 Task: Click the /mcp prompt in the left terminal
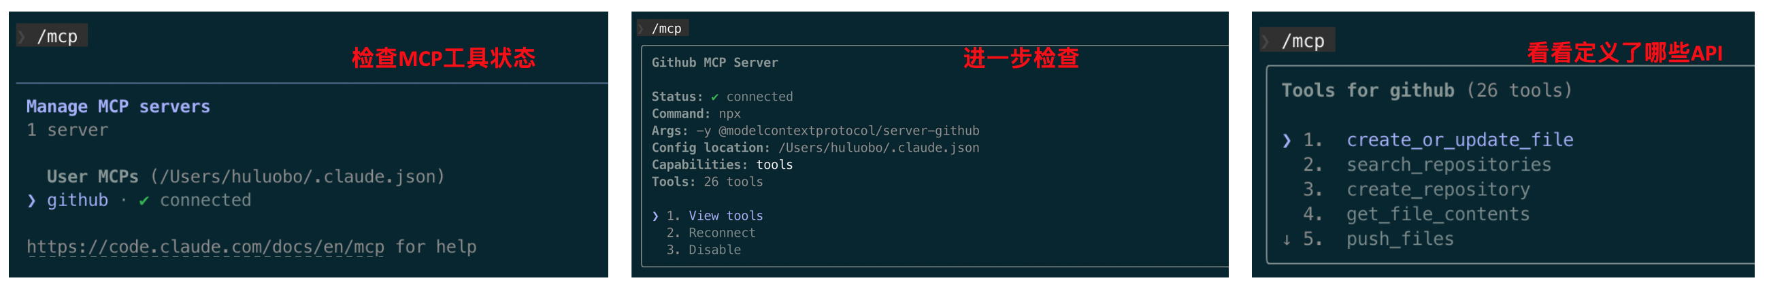click(57, 37)
